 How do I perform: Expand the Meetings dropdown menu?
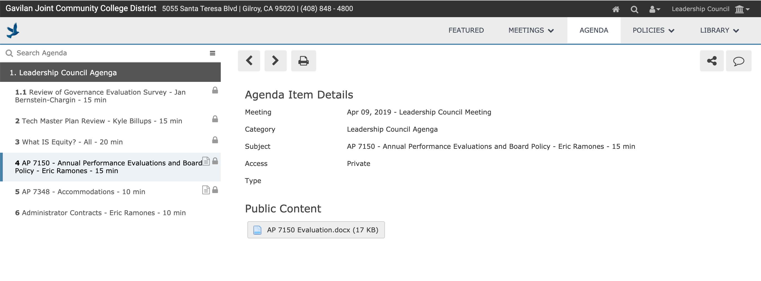531,30
